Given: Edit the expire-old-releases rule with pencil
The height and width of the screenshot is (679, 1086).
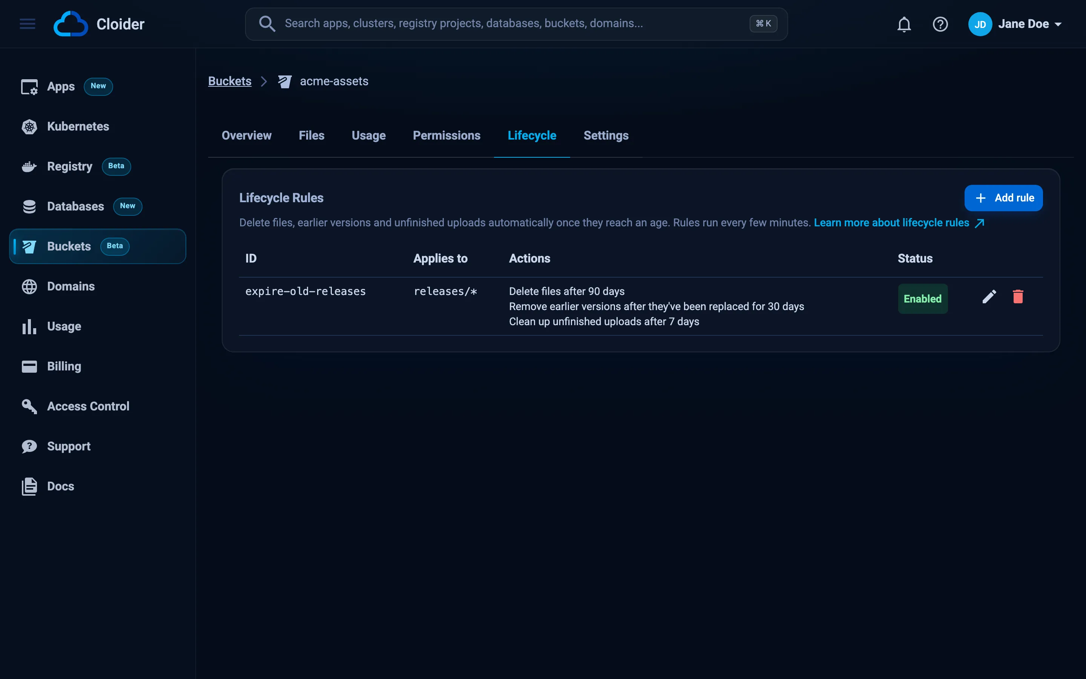Looking at the screenshot, I should coord(989,297).
